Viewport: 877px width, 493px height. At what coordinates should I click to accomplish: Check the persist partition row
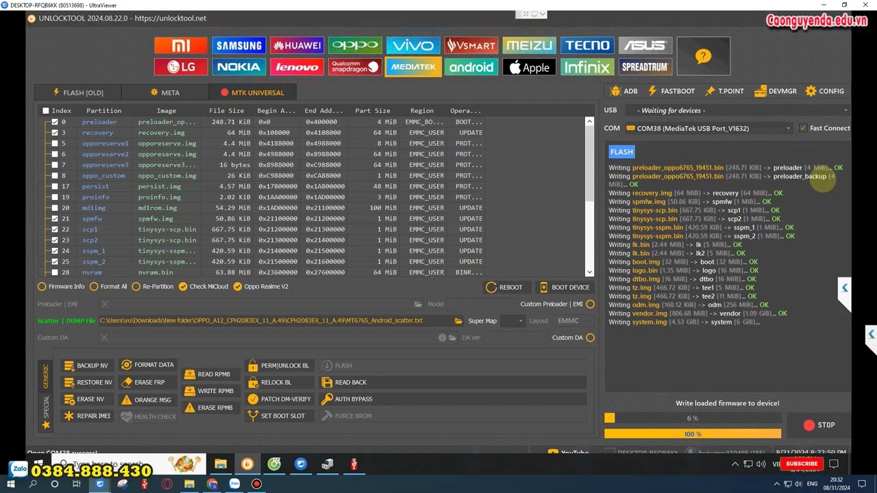pos(55,186)
